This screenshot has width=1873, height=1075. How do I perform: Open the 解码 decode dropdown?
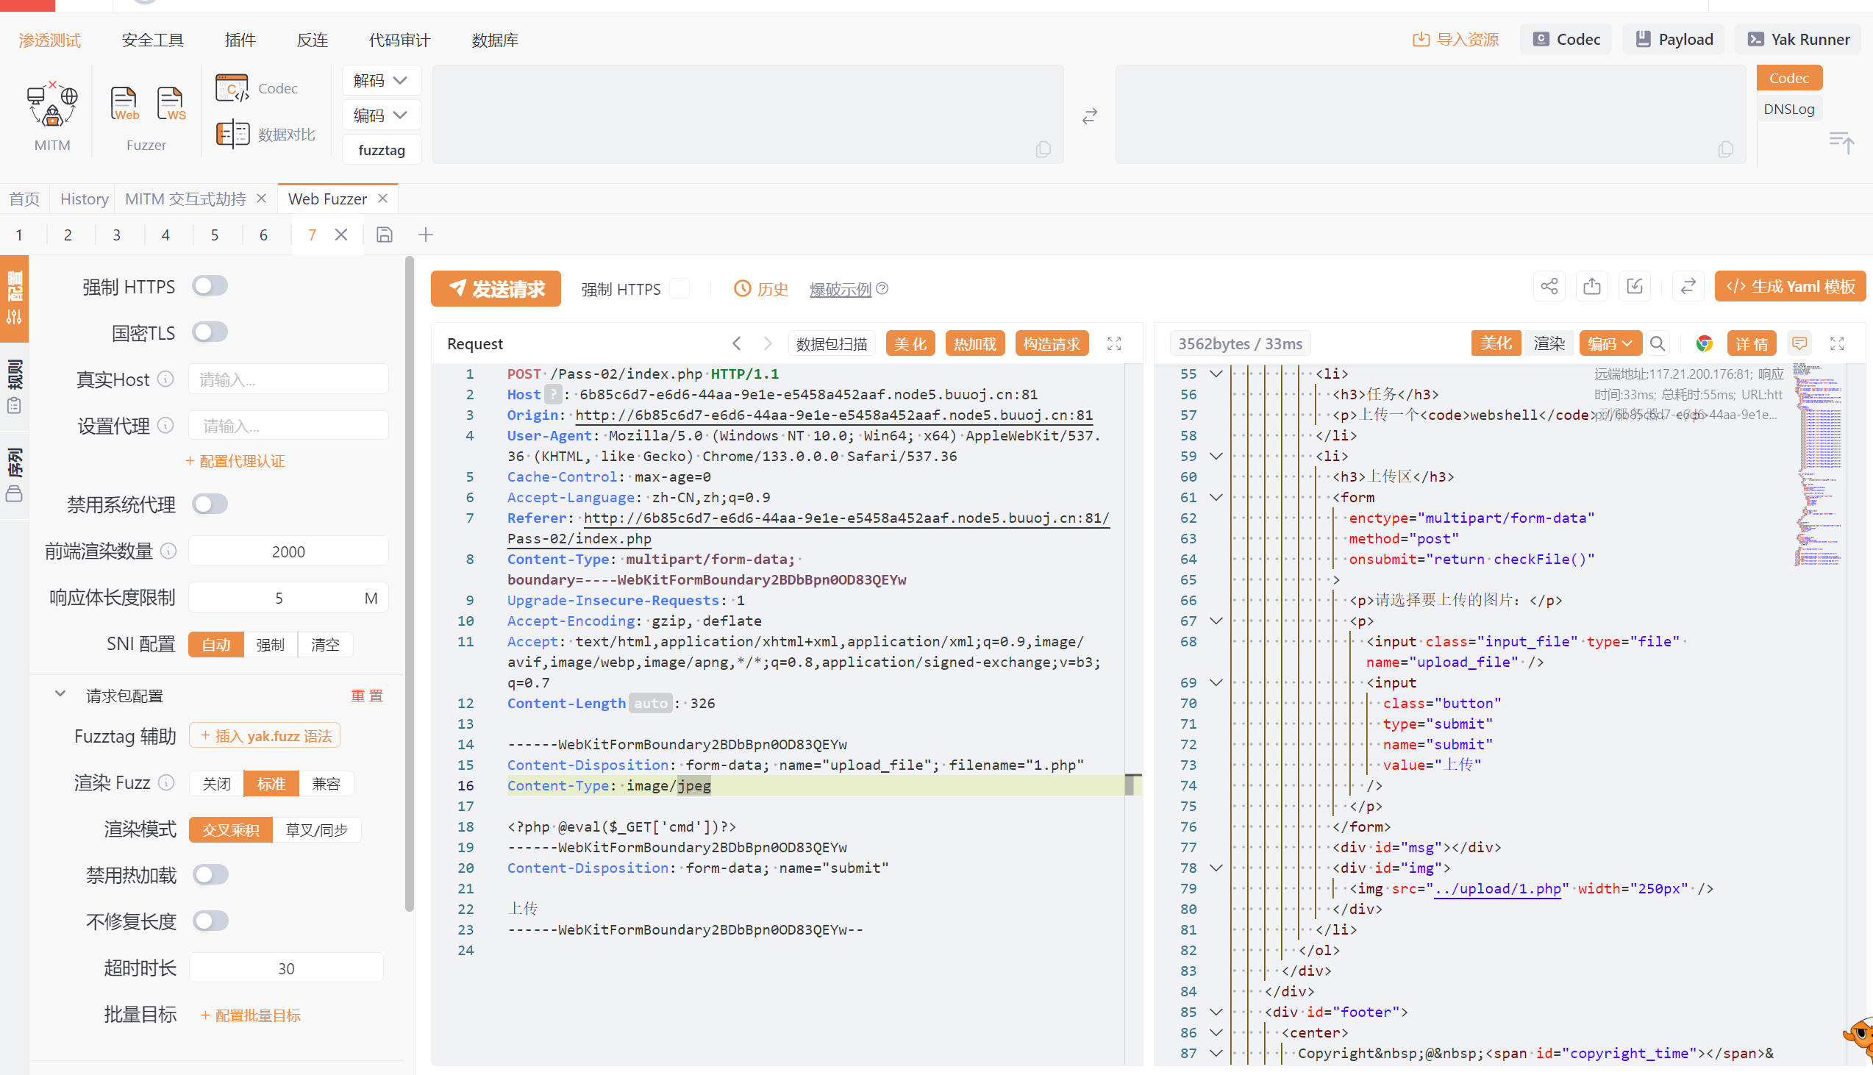[380, 80]
